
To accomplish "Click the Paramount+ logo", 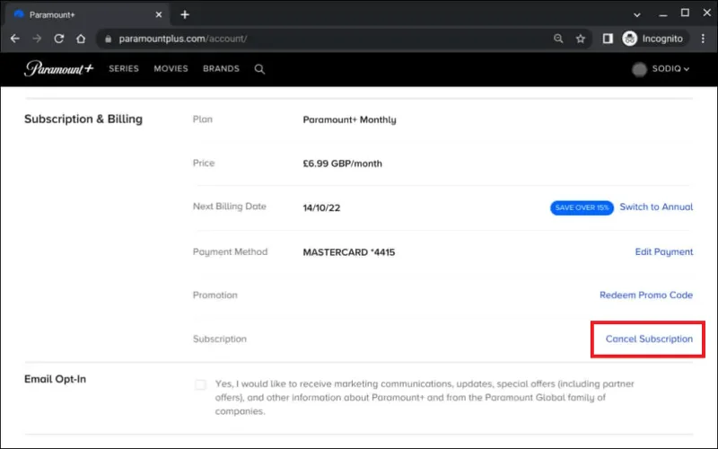I will point(58,69).
